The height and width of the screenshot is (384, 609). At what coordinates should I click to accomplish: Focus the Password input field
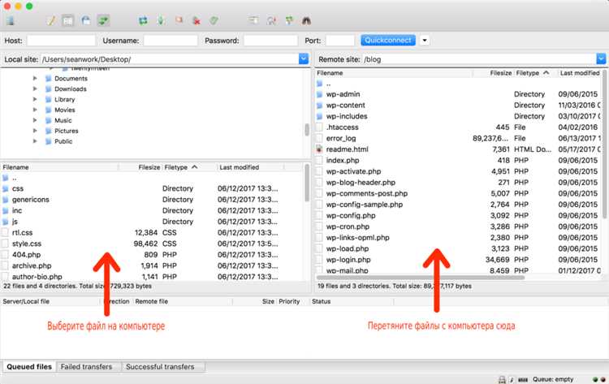tap(270, 41)
